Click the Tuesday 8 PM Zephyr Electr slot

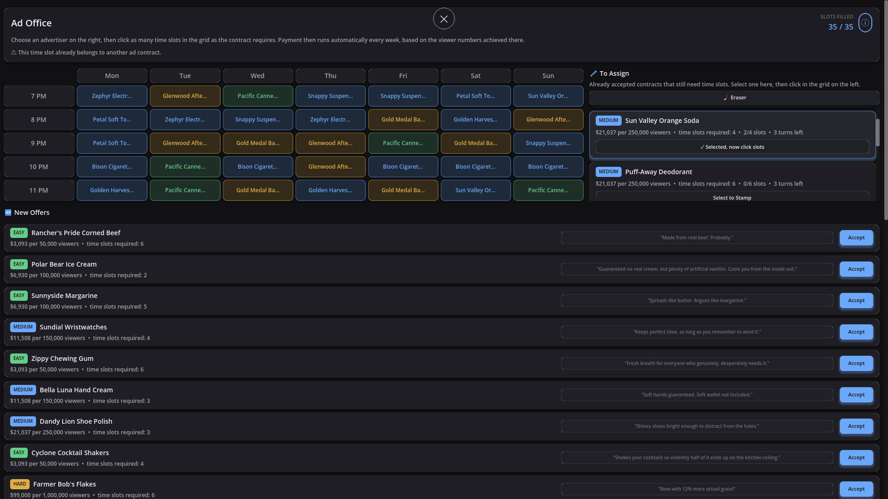pyautogui.click(x=185, y=120)
